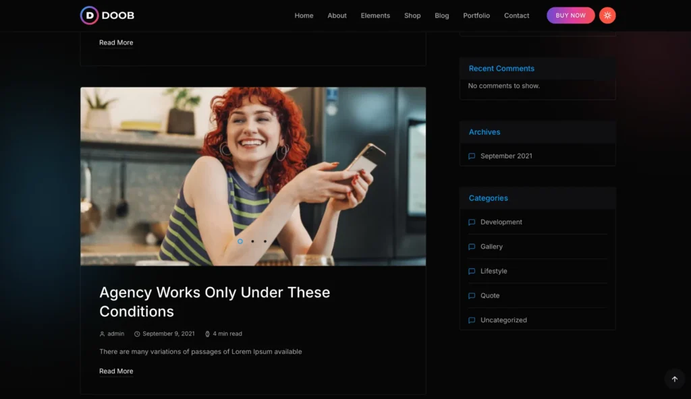Screen dimensions: 691x399
Task: Click the icon beside September 2021 archive
Action: pyautogui.click(x=472, y=156)
